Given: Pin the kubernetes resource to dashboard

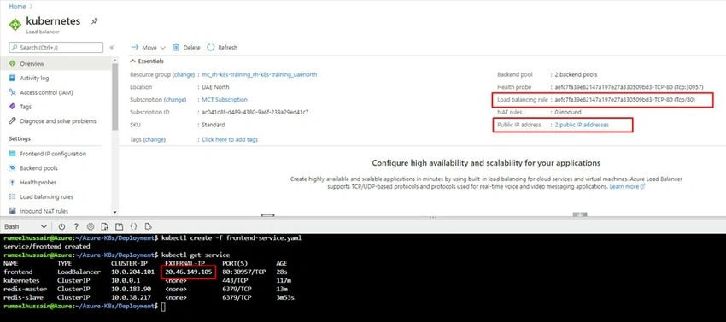Looking at the screenshot, I should 94,21.
